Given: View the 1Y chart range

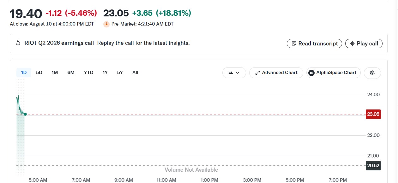Looking at the screenshot, I should click(105, 73).
